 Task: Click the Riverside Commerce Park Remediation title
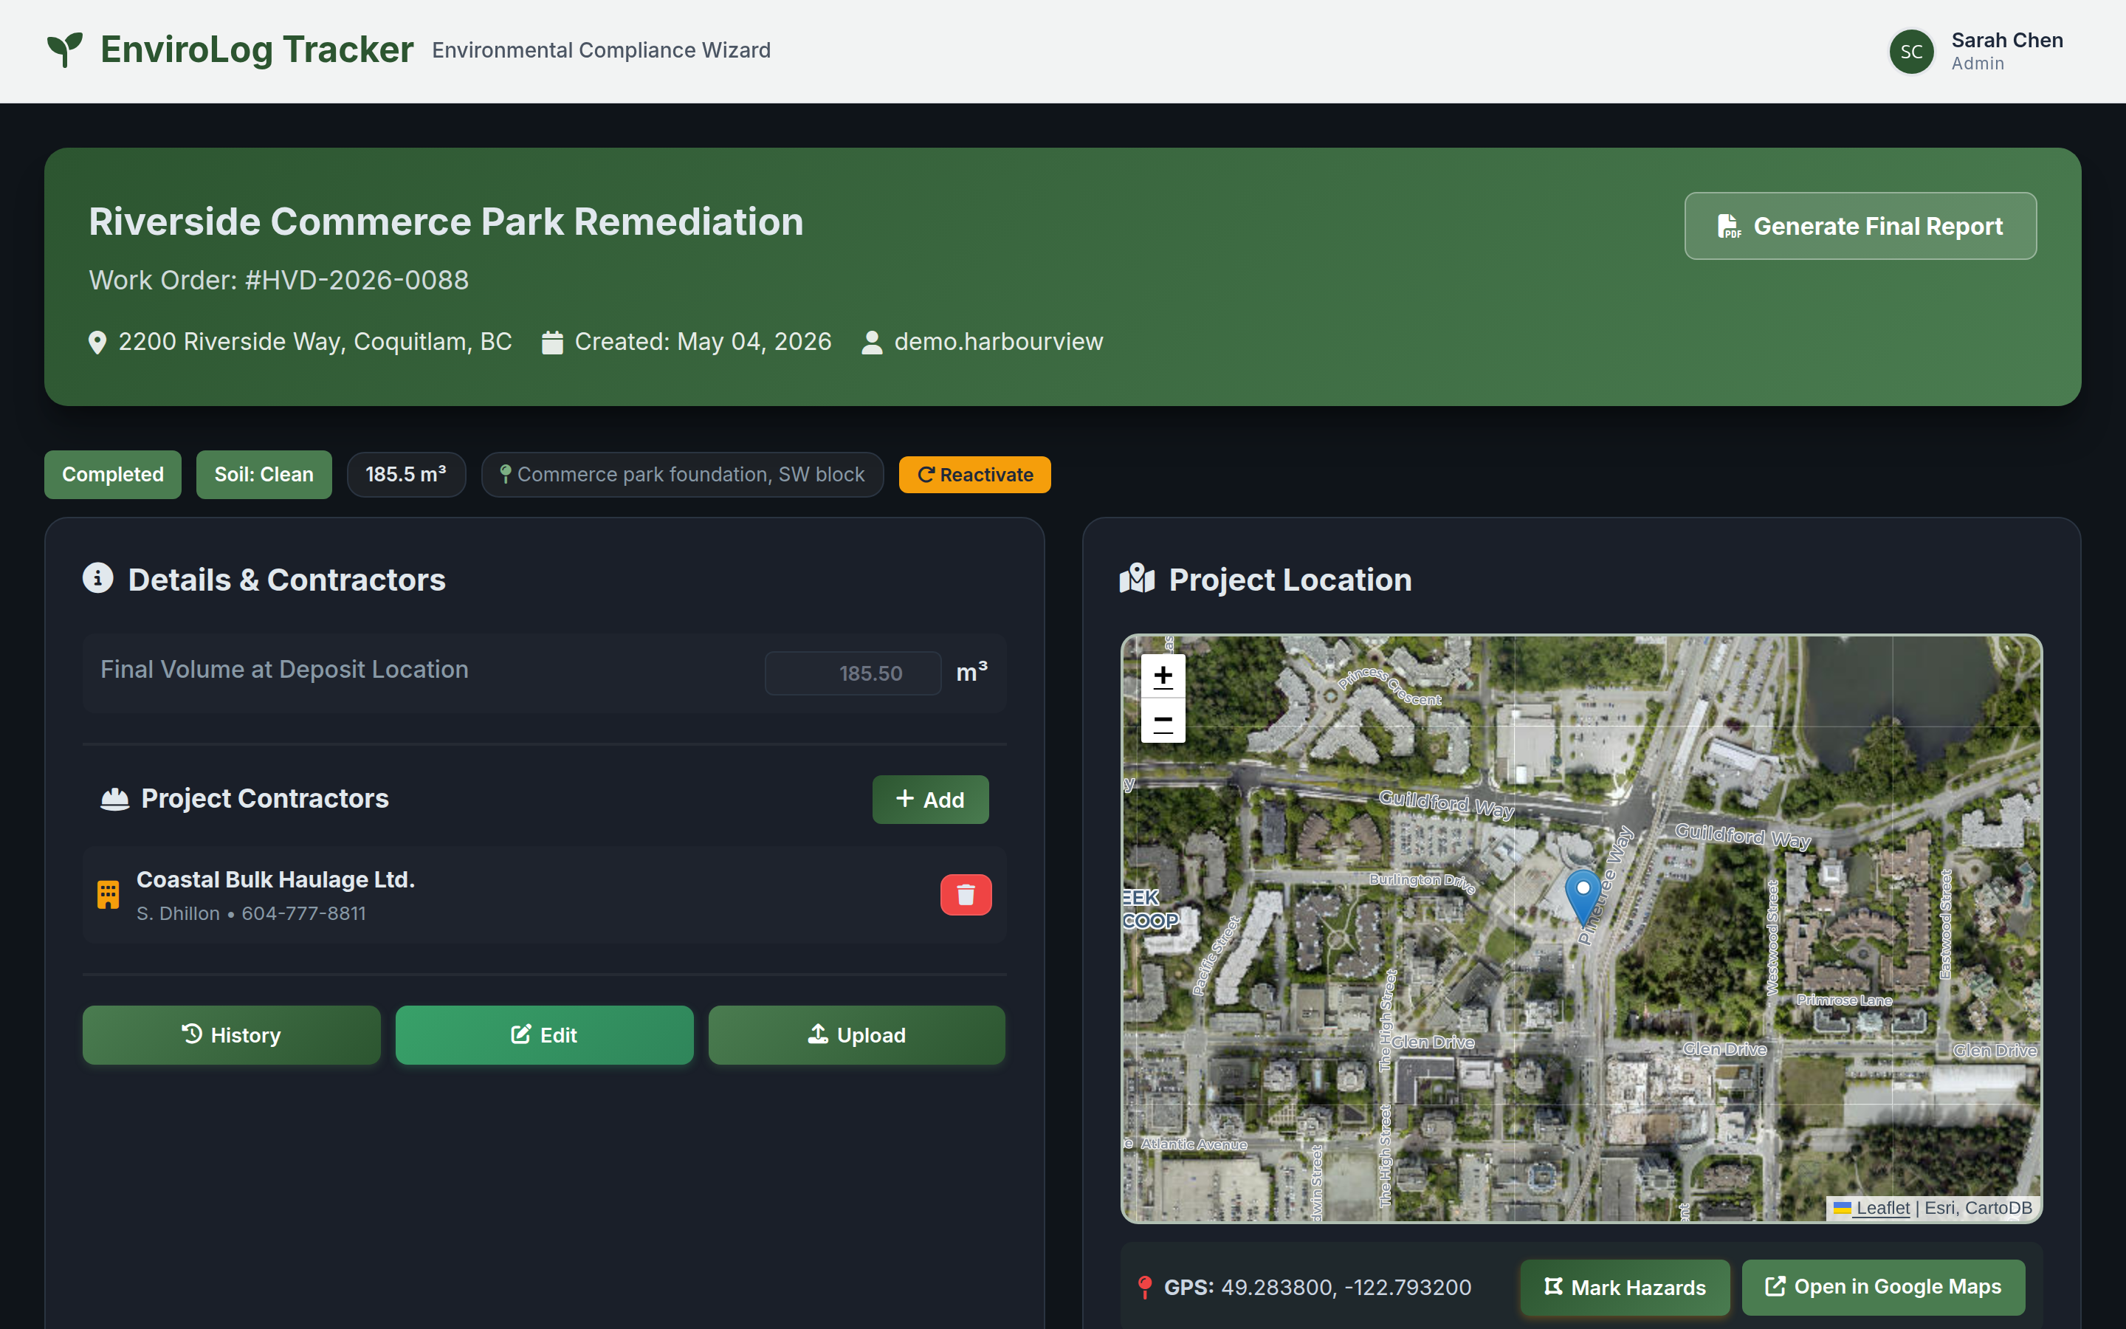coord(447,221)
